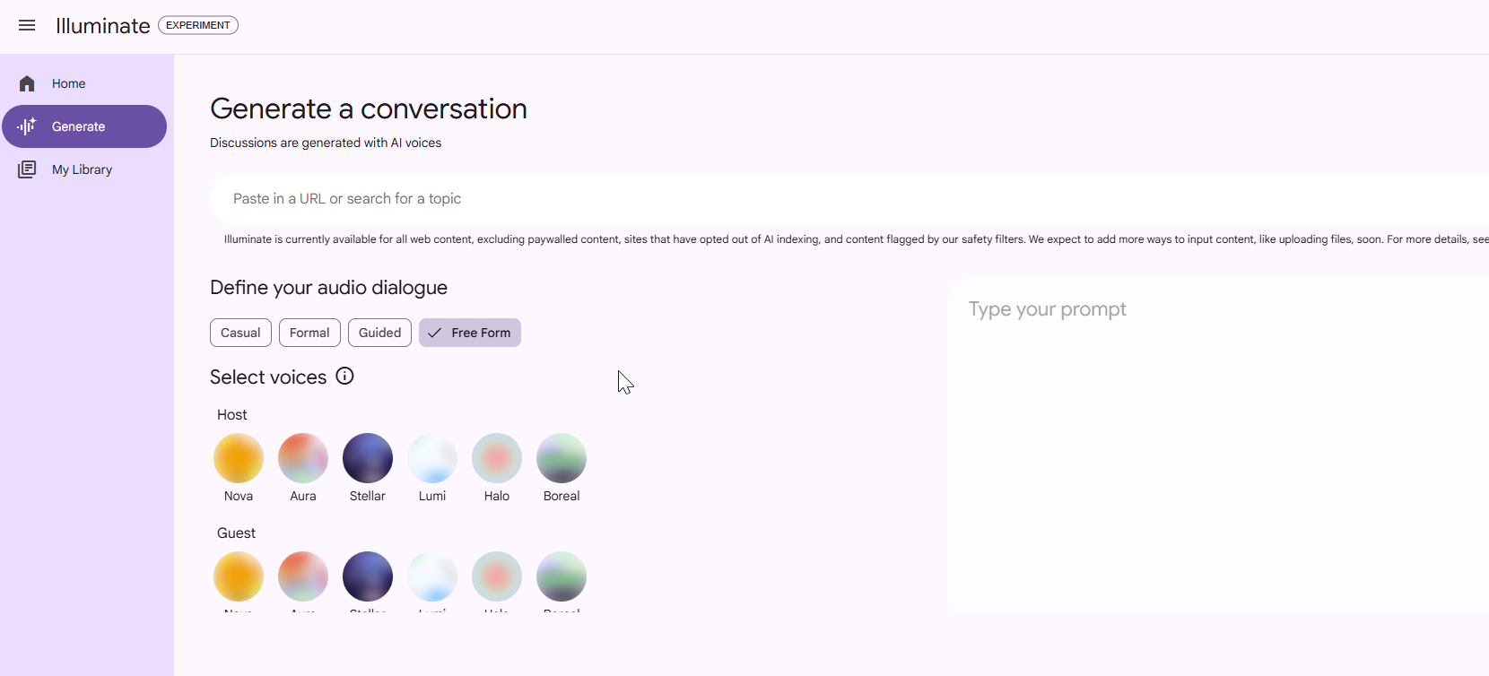Click the Generate a conversation heading
1489x676 pixels.
click(369, 108)
